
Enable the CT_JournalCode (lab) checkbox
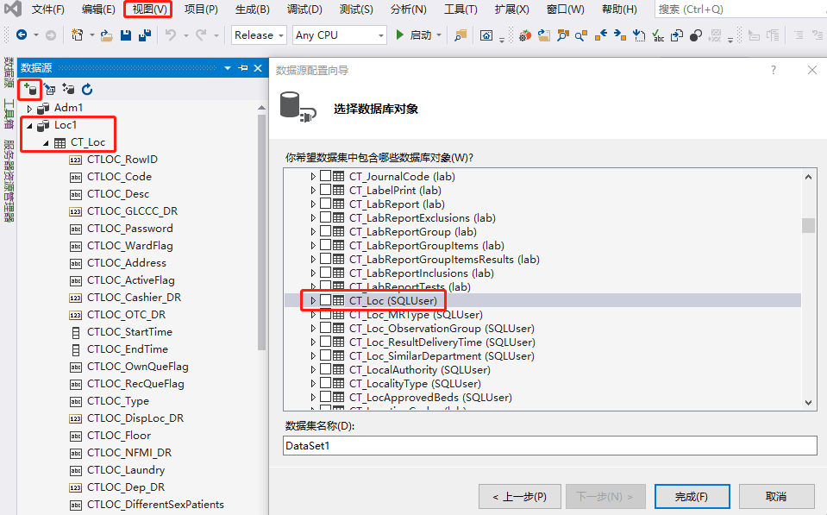point(326,176)
